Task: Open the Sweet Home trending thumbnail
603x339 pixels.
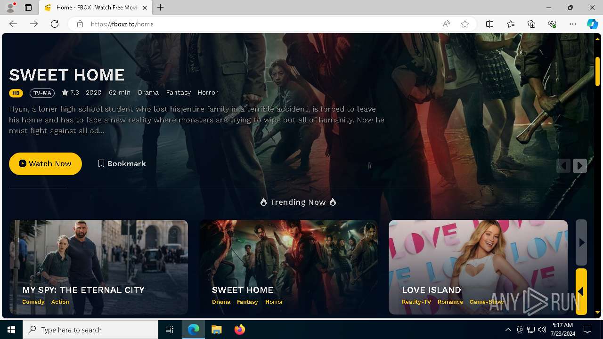Action: click(x=288, y=267)
